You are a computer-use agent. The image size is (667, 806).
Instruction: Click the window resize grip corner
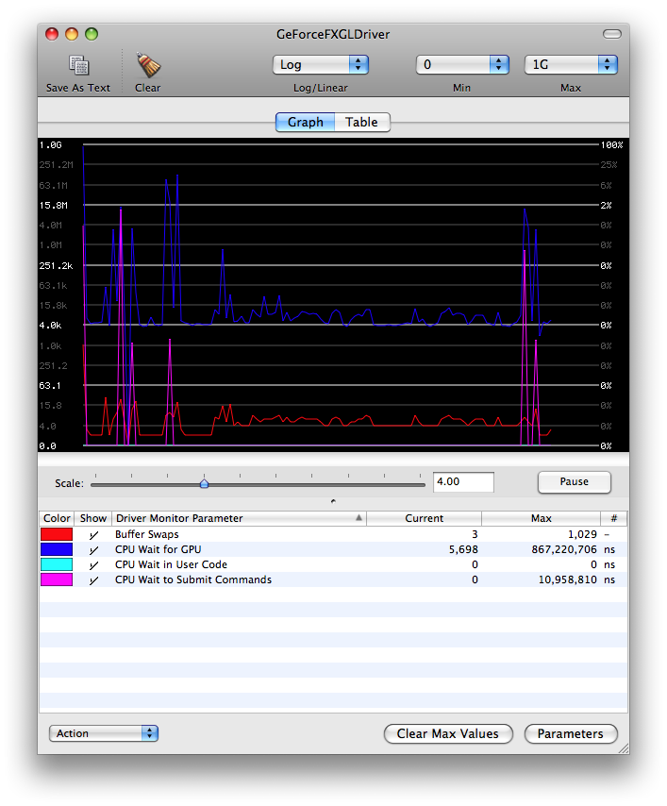point(624,748)
